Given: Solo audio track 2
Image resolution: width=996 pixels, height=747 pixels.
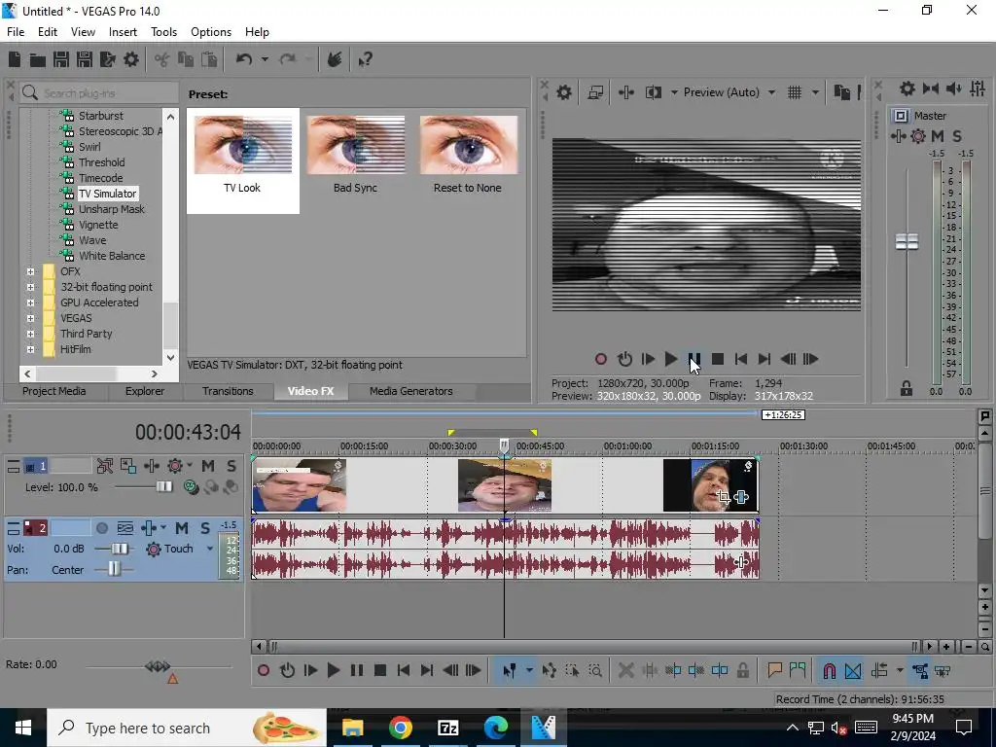Looking at the screenshot, I should click(205, 528).
